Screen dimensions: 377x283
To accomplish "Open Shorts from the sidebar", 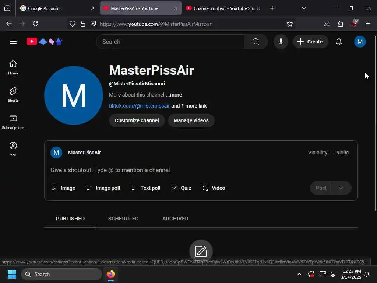I will 13,95.
